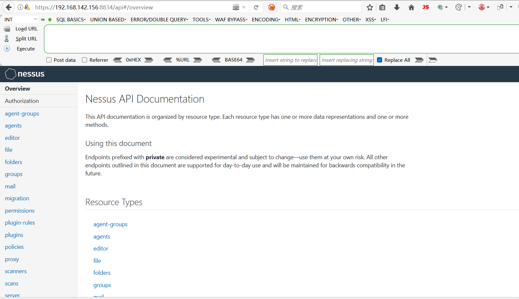Click the page reload icon

(256, 7)
